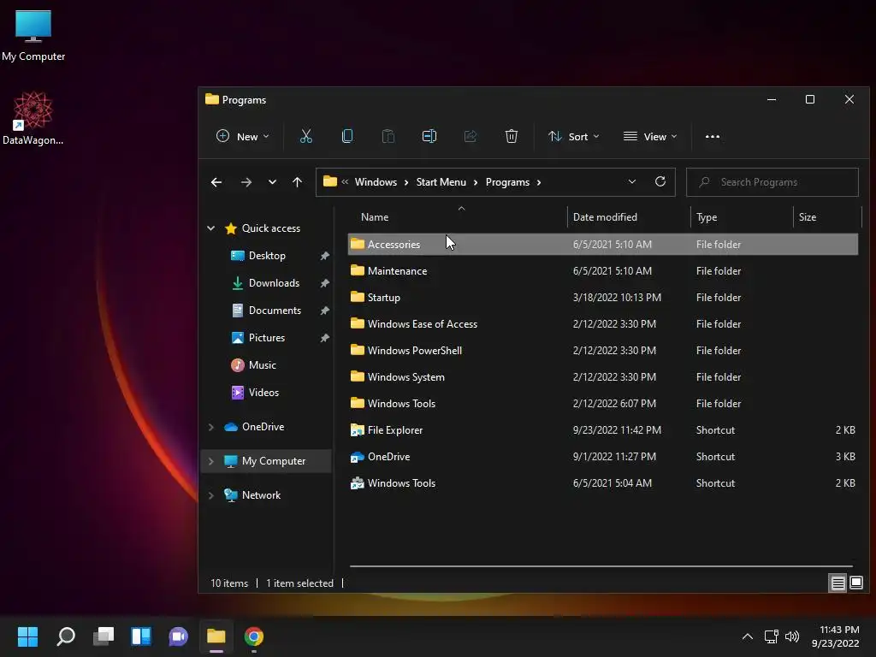Image resolution: width=876 pixels, height=657 pixels.
Task: Click Programs in the address breadcrumb
Action: tap(507, 182)
